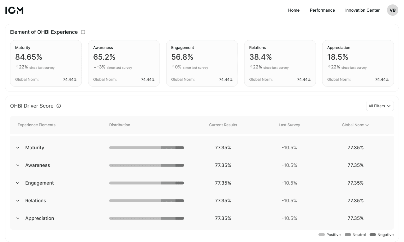The image size is (404, 242).
Task: Click Global Norm 74.44% in Appreciation card
Action: tap(358, 80)
